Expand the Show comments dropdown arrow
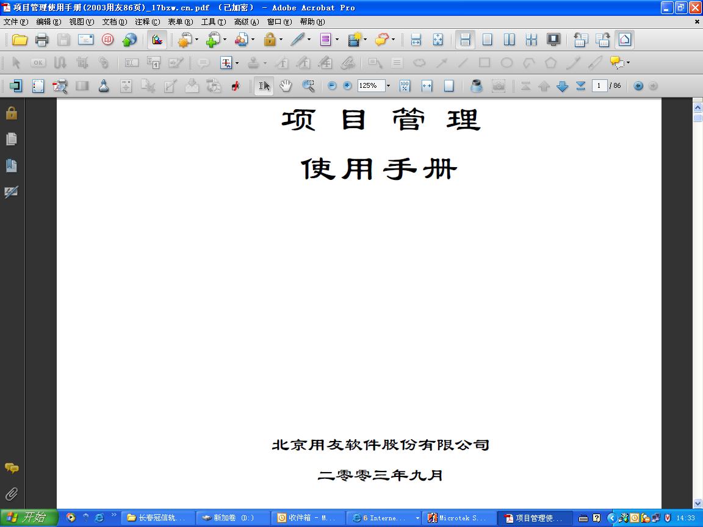This screenshot has height=527, width=703. pyautogui.click(x=628, y=63)
